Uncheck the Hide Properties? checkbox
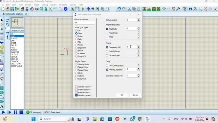Screen dimensions: 218x123 (x=76, y=95)
